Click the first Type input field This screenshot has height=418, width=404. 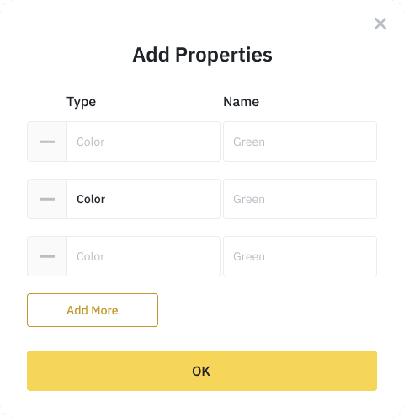point(143,142)
